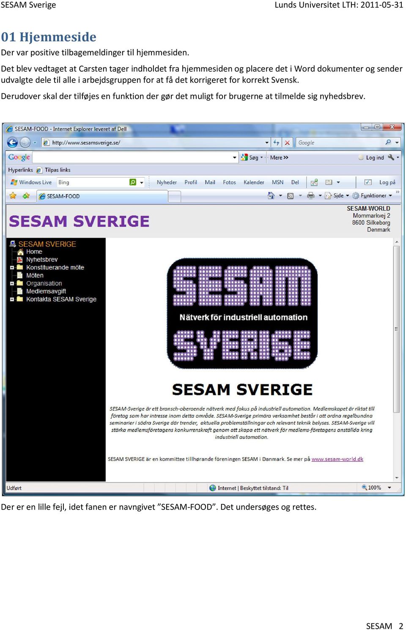Screen dimensions: 406x630
Task: Click the search magnifier in the Google box
Action: pos(388,142)
